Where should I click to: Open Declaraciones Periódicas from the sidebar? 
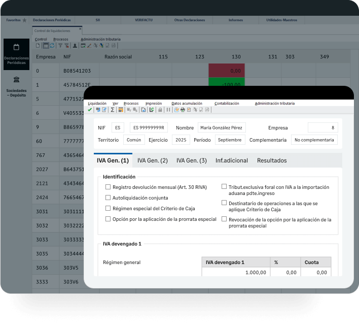[16, 53]
